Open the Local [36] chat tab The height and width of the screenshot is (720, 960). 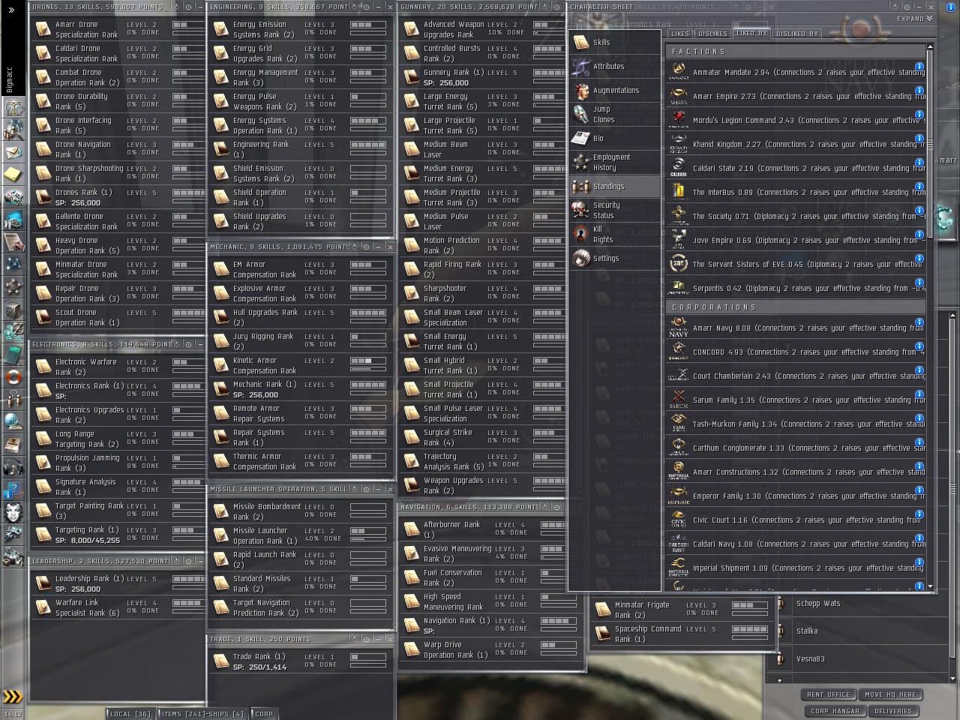(130, 713)
